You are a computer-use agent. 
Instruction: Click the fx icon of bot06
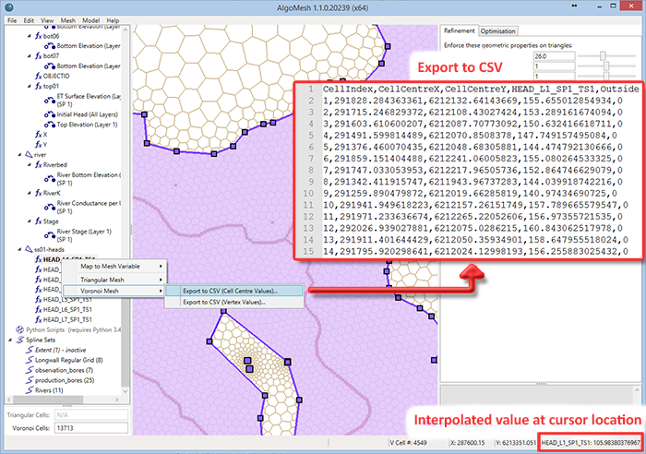pyautogui.click(x=39, y=36)
